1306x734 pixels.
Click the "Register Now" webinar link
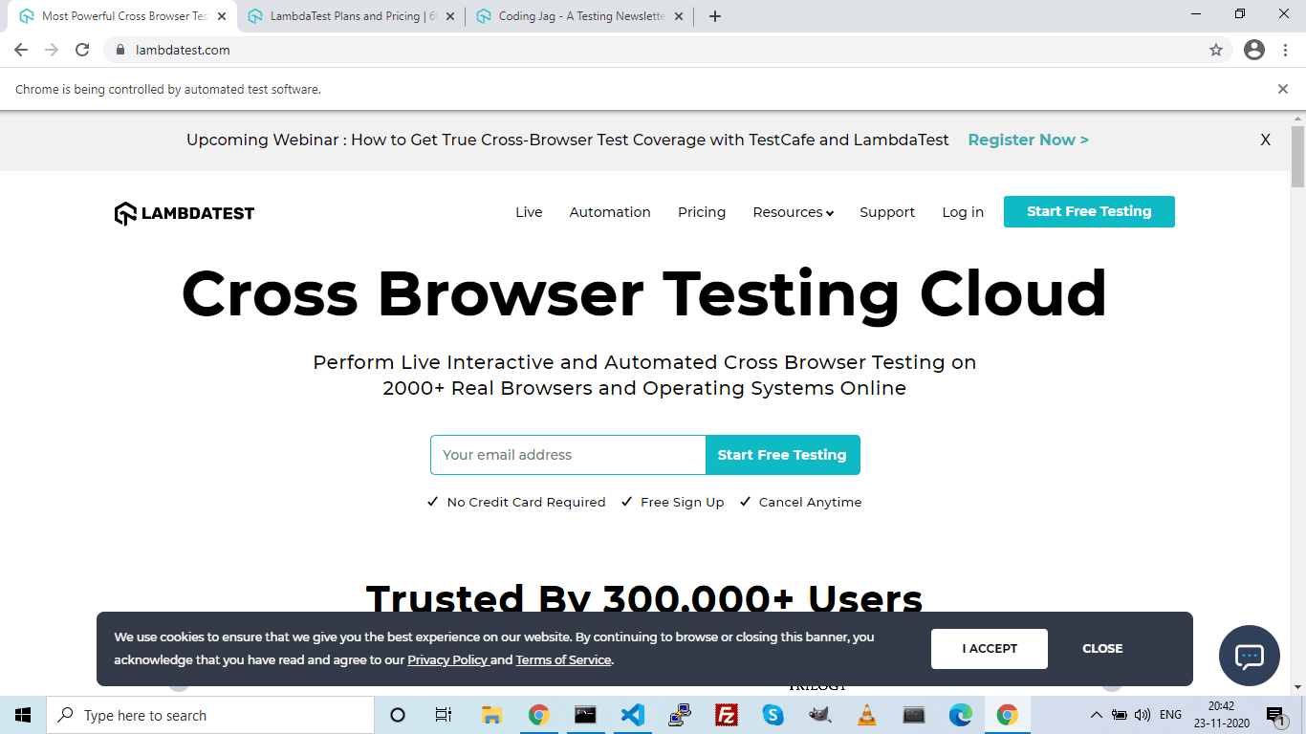tap(1027, 140)
